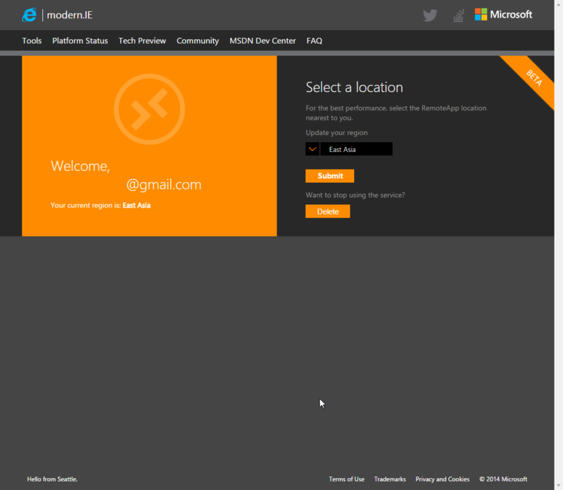Submit the selected region
This screenshot has width=563, height=490.
click(329, 176)
